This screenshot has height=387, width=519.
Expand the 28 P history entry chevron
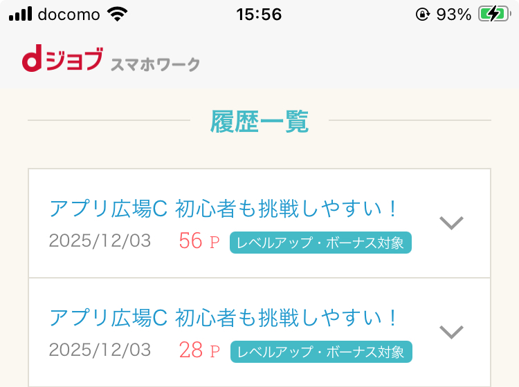451,332
